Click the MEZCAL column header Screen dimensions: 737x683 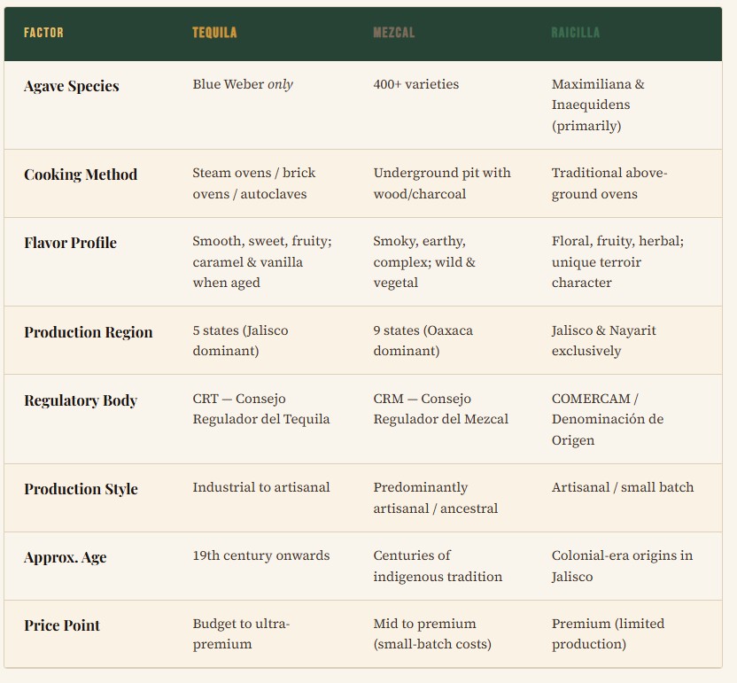pos(394,33)
